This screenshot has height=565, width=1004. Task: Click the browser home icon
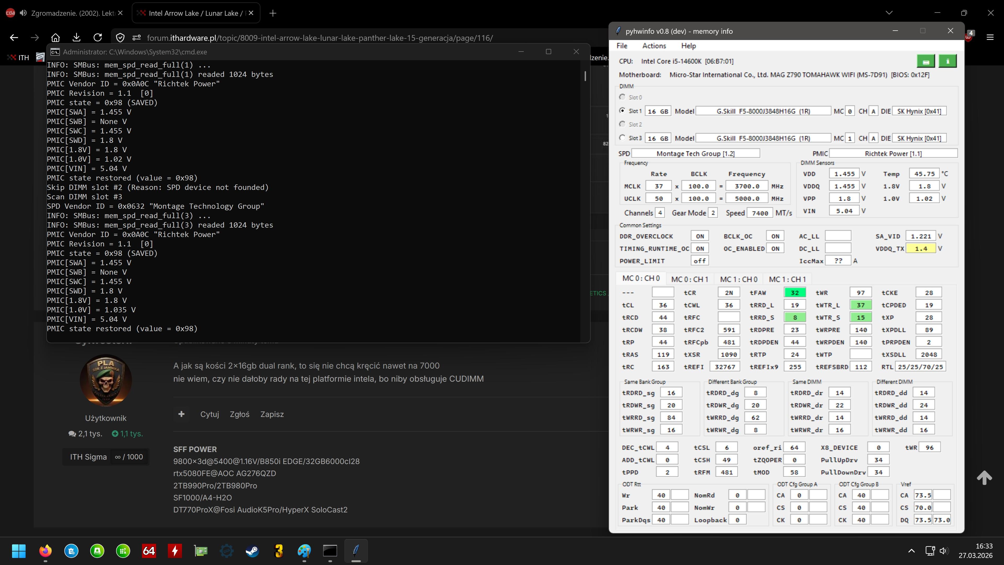[x=55, y=37]
